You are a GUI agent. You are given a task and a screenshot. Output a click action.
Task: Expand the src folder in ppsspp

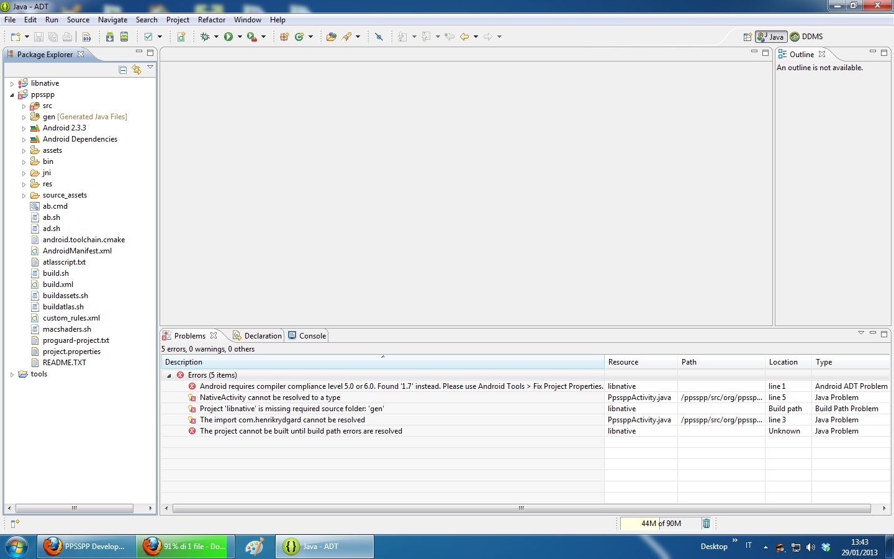tap(24, 106)
